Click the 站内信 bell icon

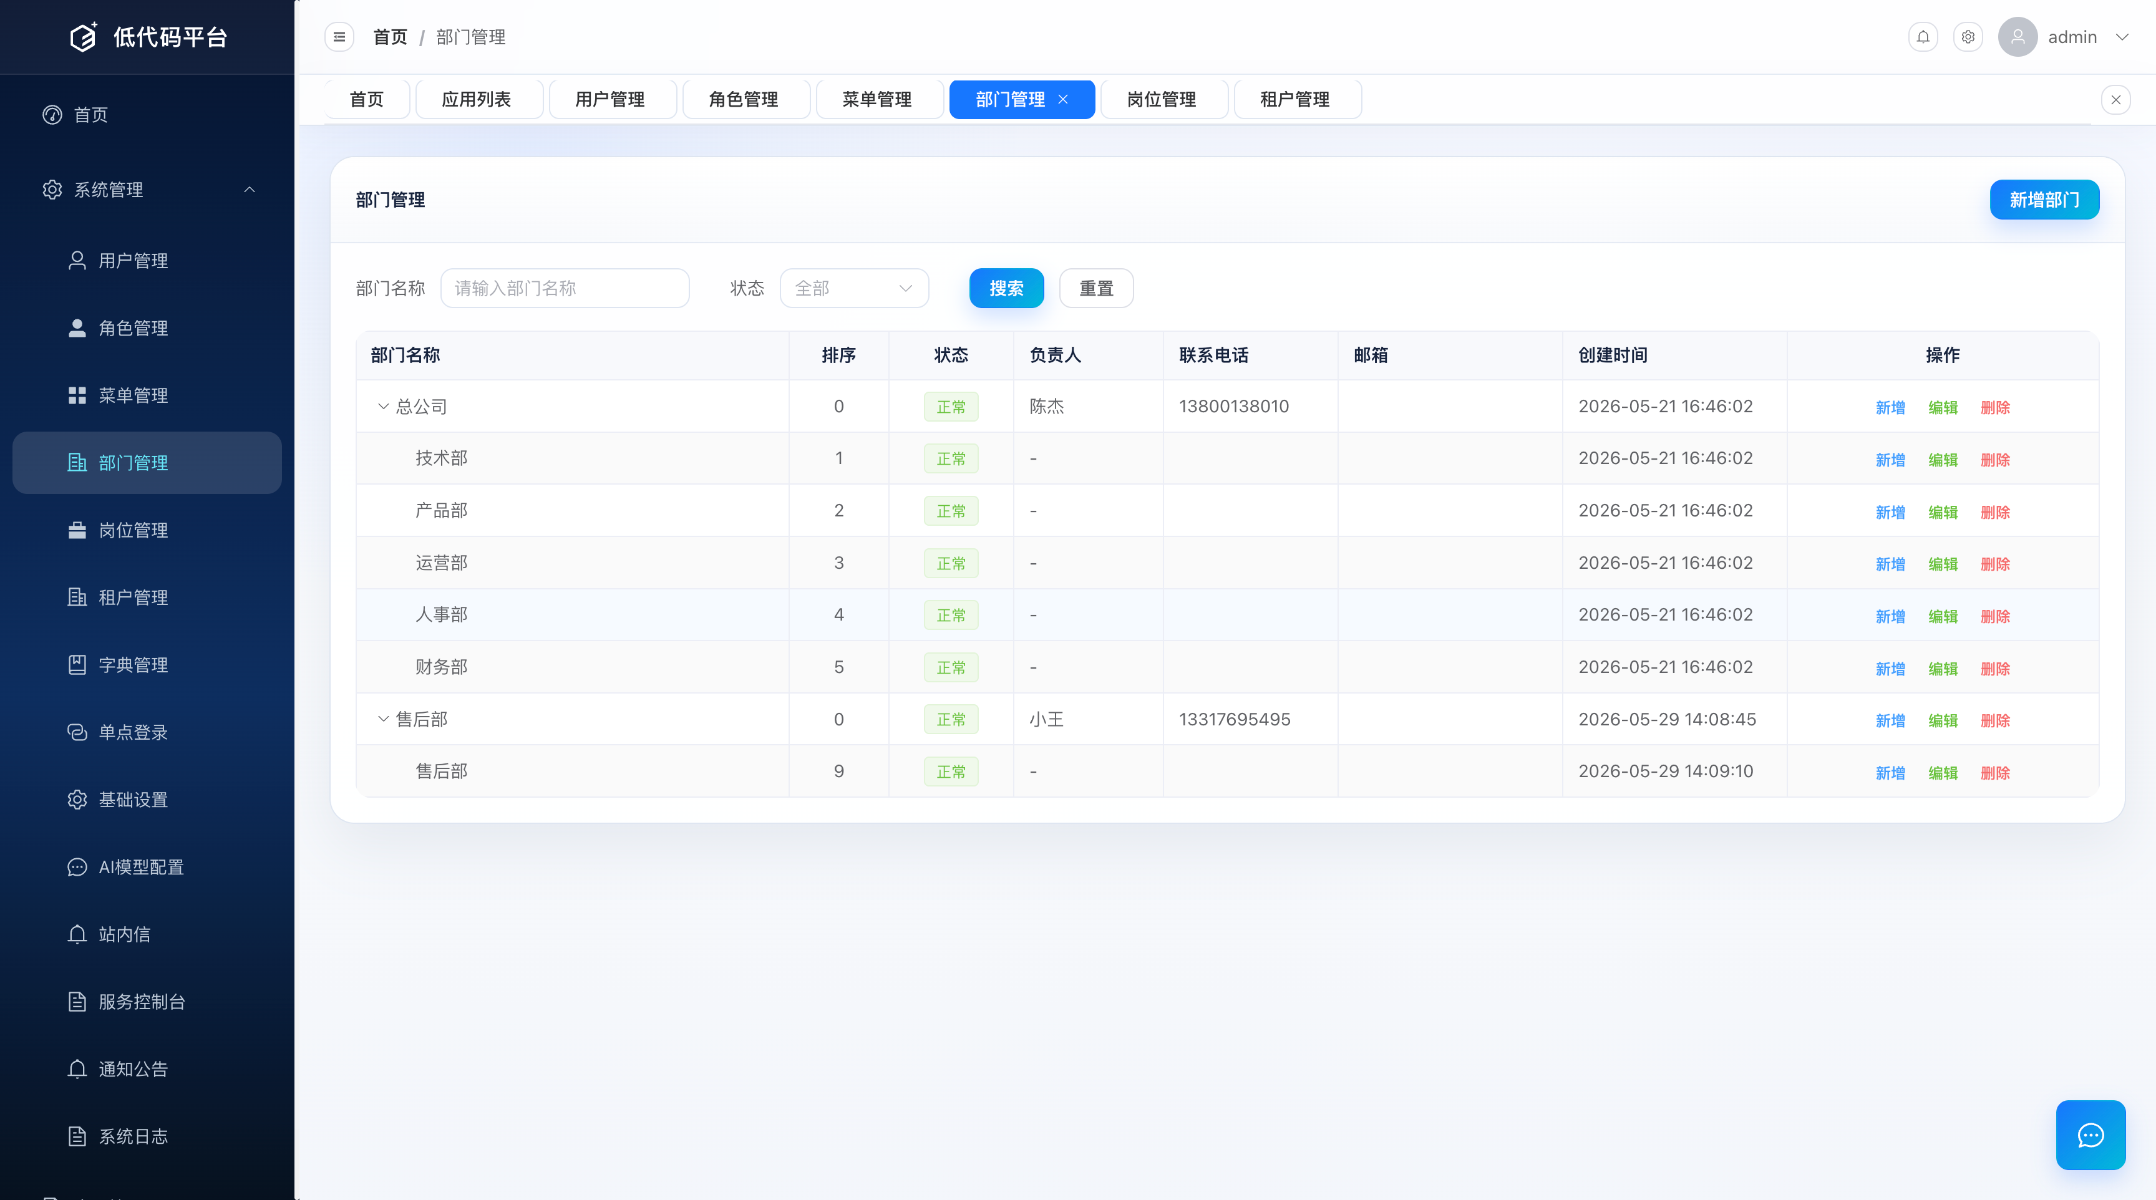(77, 934)
